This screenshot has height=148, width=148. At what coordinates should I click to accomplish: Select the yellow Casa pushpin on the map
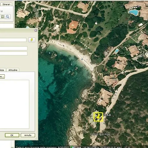98,117
